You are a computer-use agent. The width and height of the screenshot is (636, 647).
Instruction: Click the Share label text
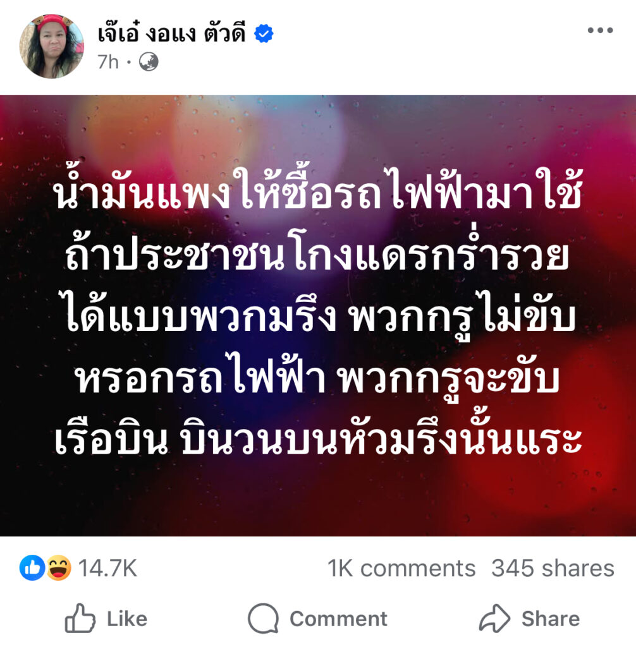pos(551,619)
